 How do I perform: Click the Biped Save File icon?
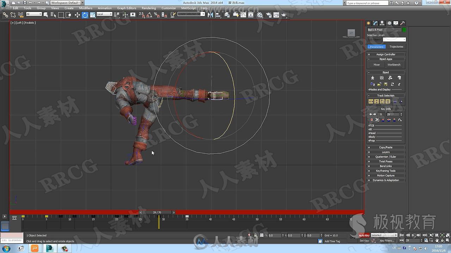click(x=386, y=84)
